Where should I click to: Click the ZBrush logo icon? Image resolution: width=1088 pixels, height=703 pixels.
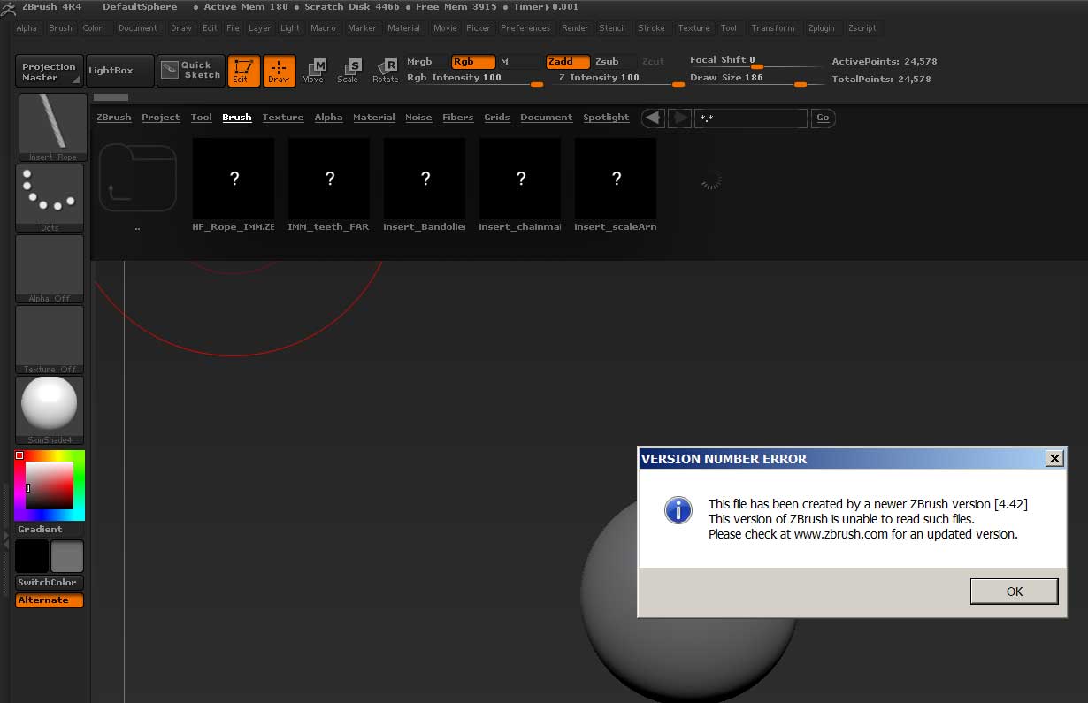[10, 7]
